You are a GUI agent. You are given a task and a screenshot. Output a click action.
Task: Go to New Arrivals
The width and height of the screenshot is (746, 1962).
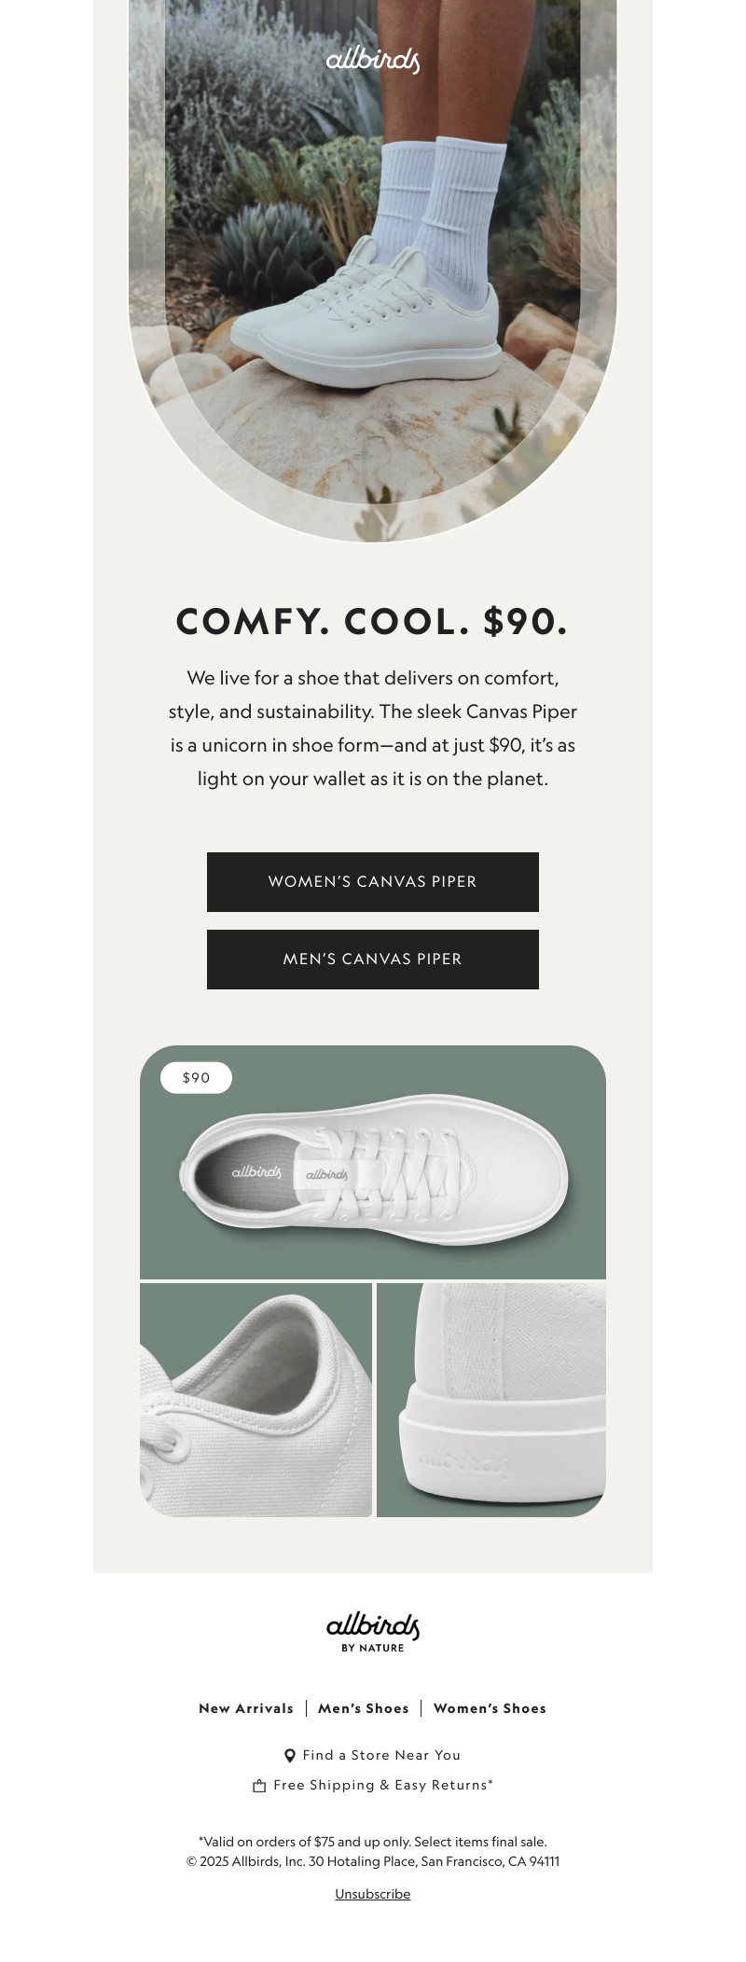click(246, 1708)
